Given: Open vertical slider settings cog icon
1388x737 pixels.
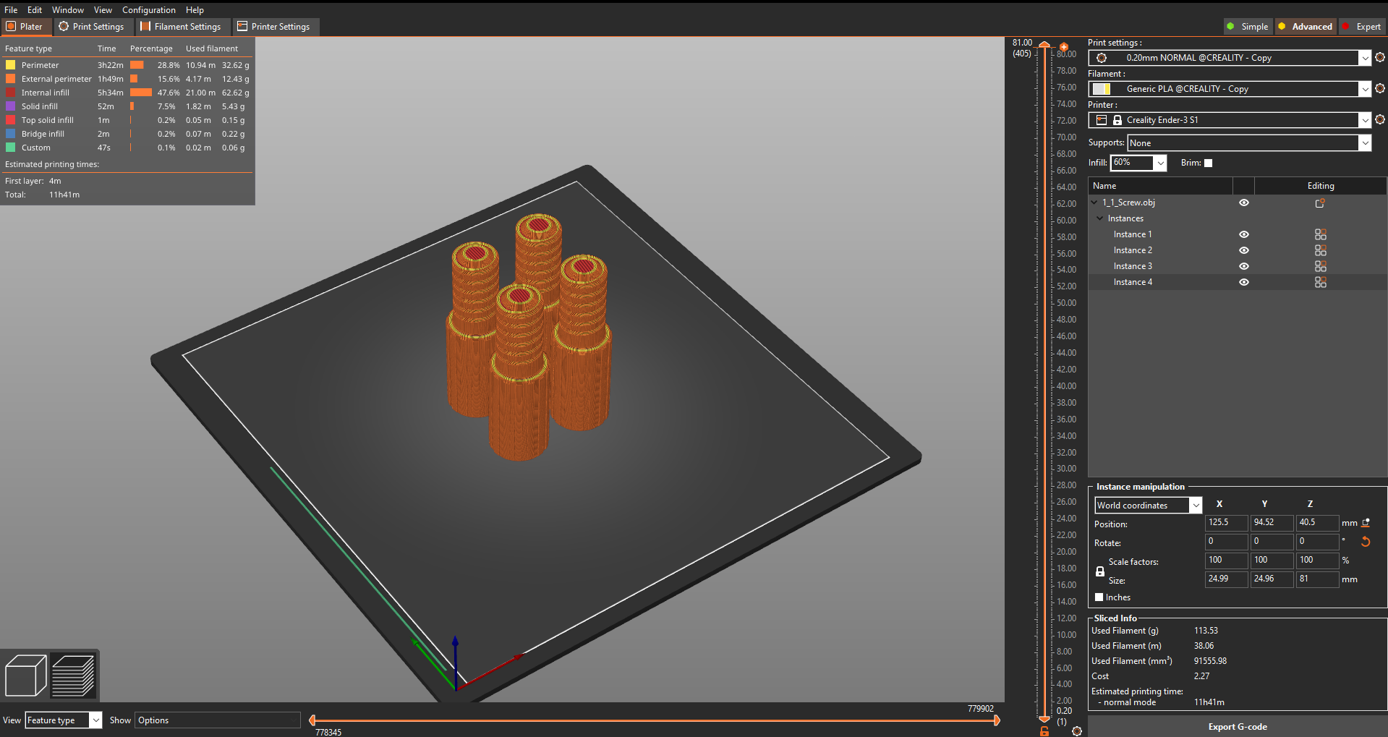Looking at the screenshot, I should click(1077, 731).
